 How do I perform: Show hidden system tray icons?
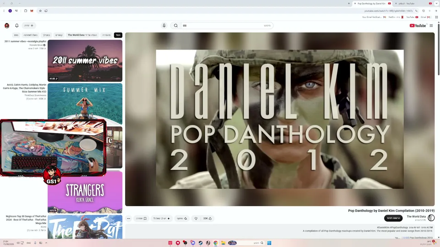(x=46, y=243)
